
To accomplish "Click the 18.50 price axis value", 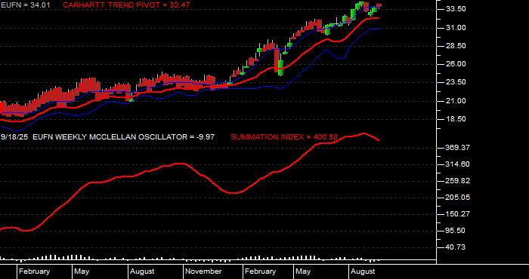I will point(456,119).
